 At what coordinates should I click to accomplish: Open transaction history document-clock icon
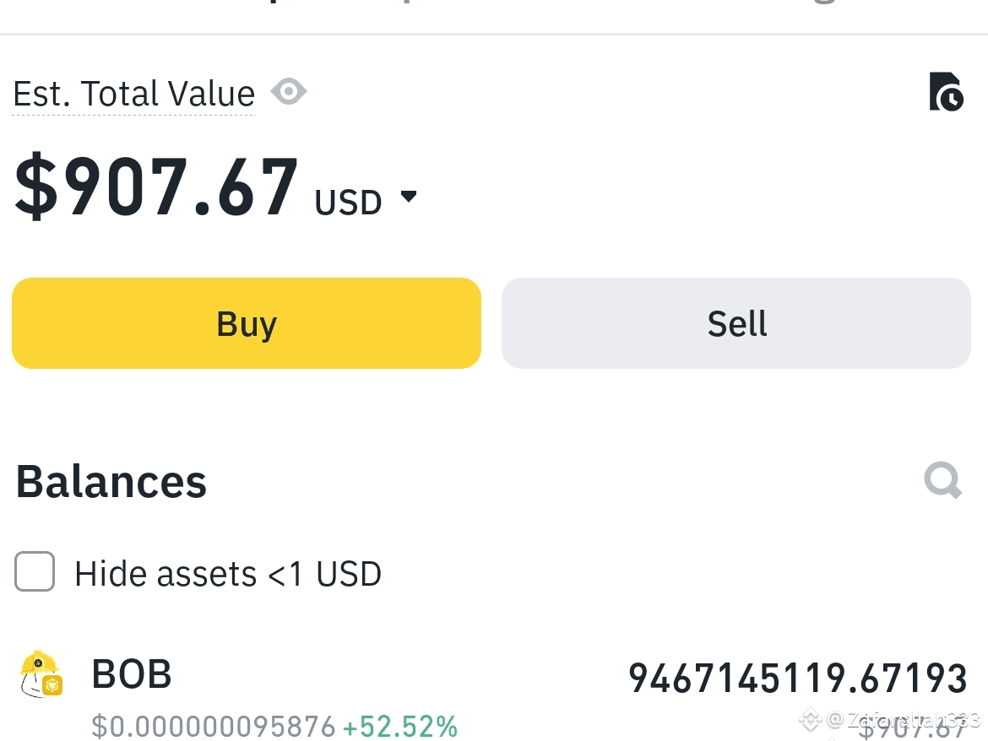pos(946,92)
